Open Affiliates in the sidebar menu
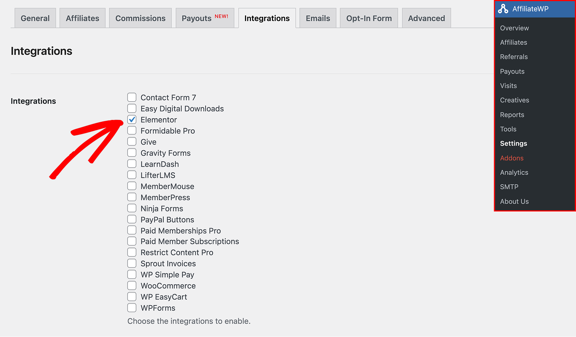576x337 pixels. pos(514,43)
